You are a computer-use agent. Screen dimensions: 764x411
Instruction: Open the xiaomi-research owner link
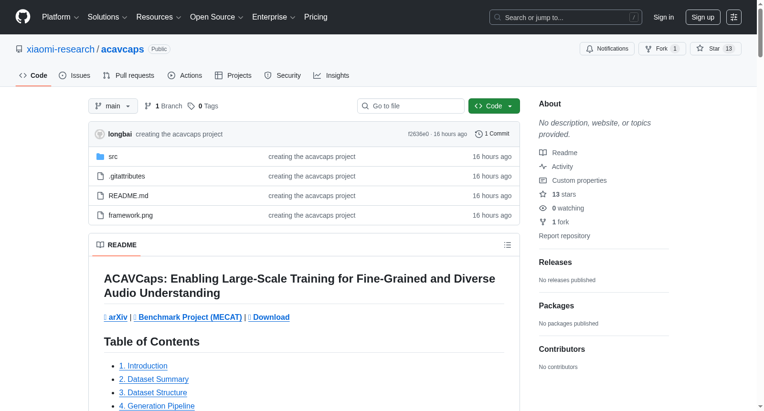(61, 49)
